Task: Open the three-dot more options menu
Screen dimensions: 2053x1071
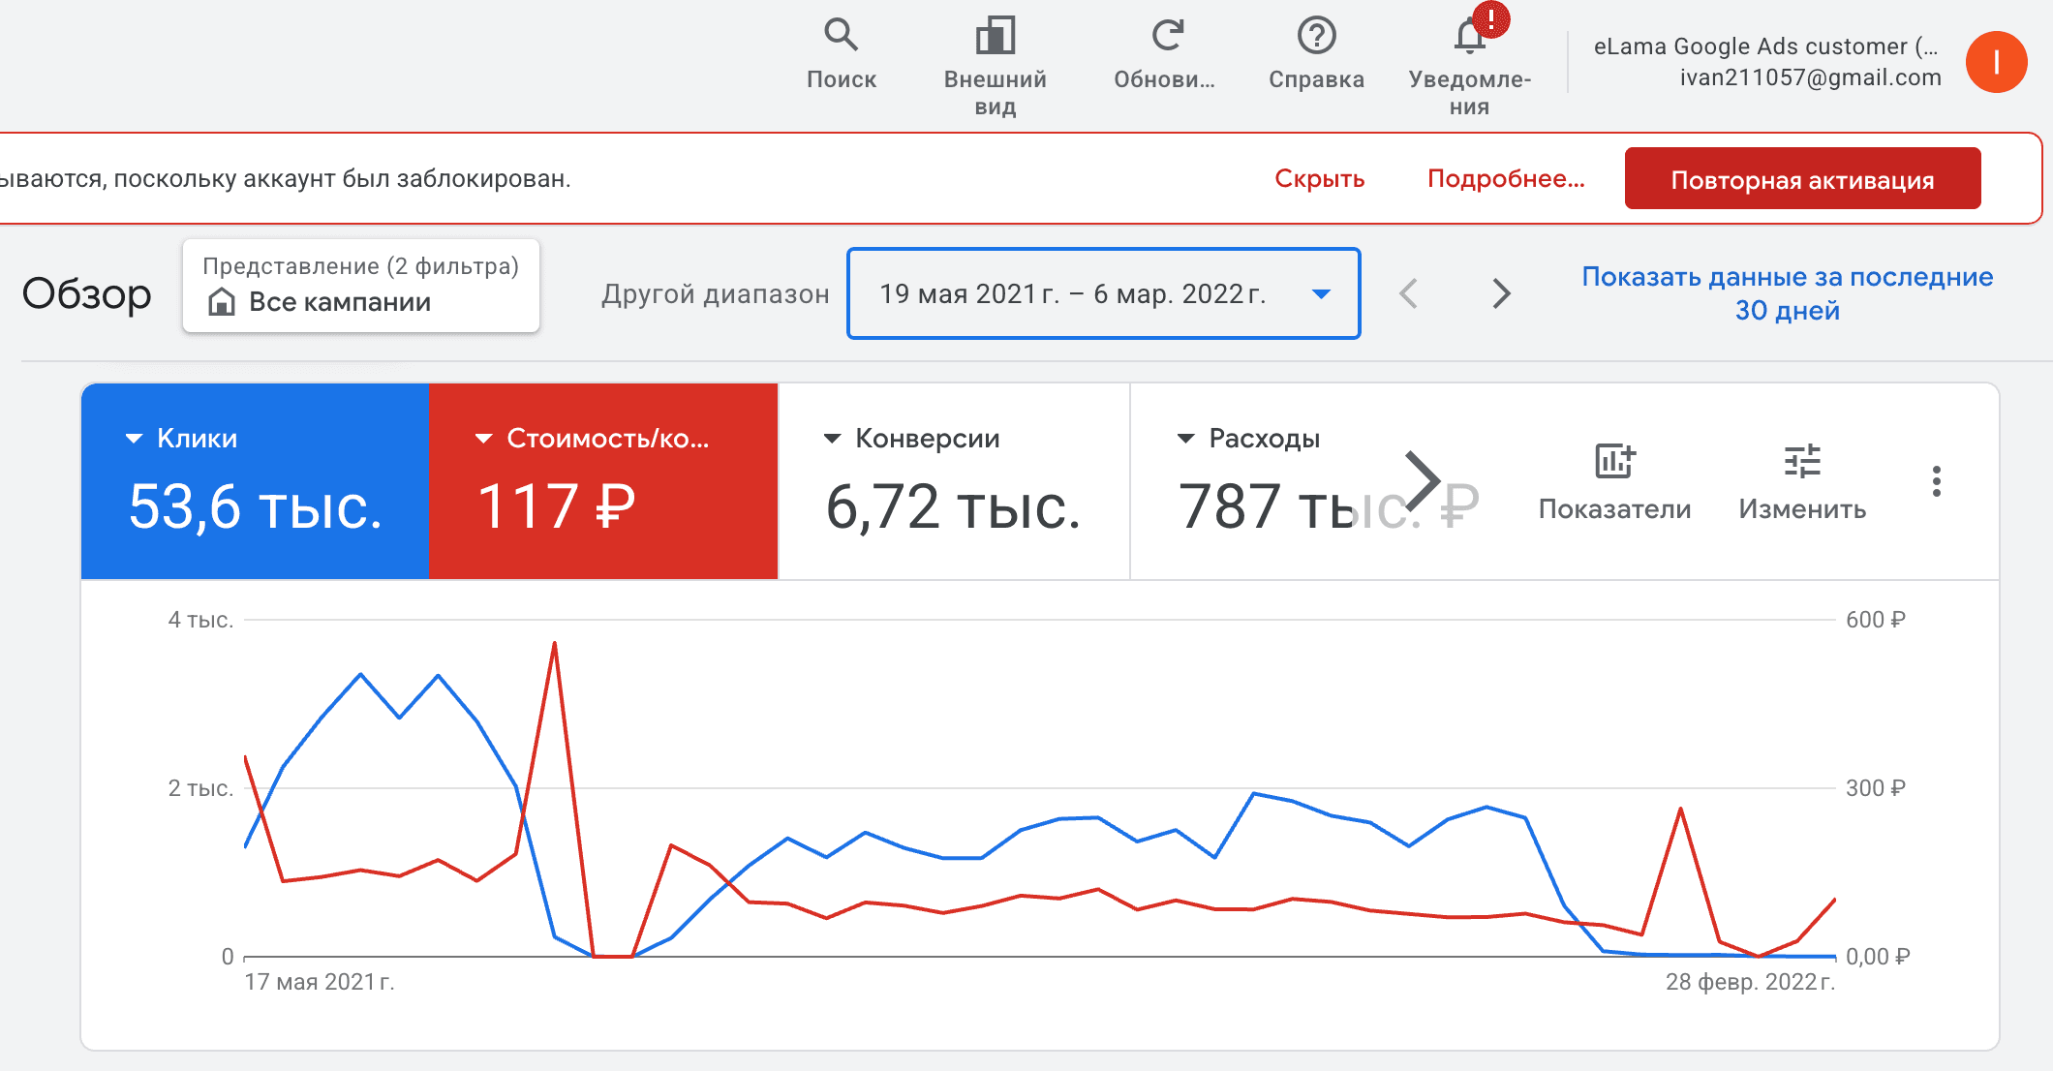Action: pos(1936,481)
